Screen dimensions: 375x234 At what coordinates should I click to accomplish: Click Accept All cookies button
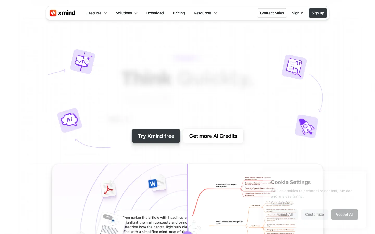(345, 214)
